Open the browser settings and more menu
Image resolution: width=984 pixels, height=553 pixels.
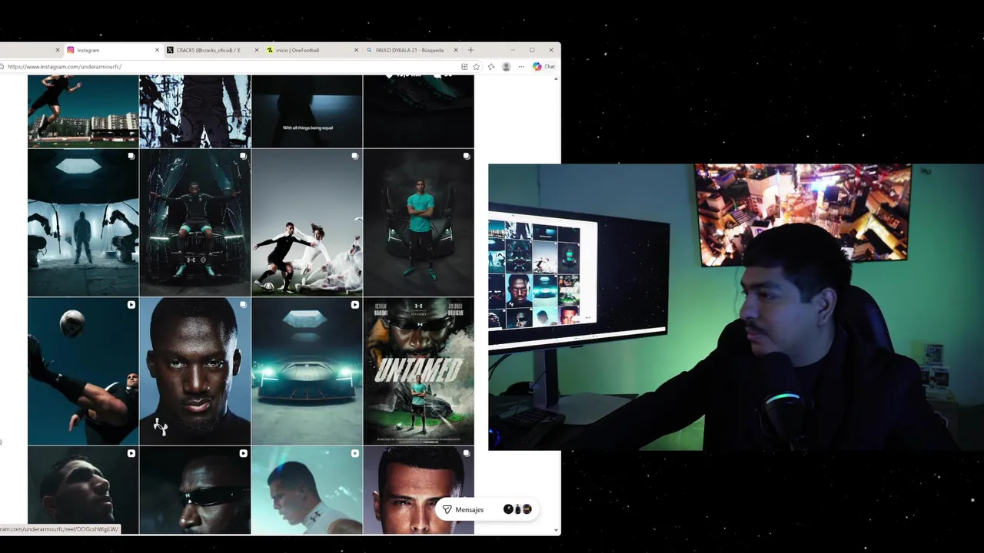[x=521, y=67]
